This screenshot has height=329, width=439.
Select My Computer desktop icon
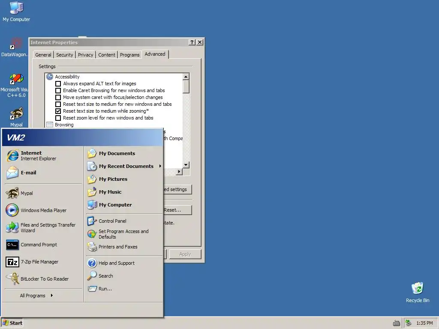point(16,12)
